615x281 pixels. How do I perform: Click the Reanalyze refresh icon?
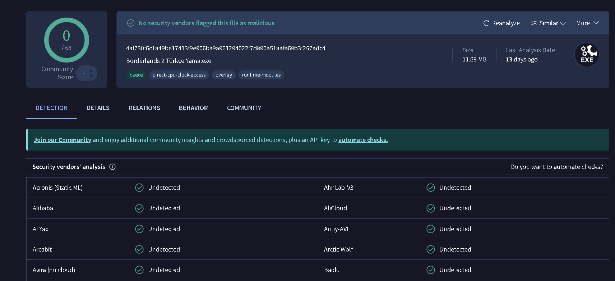pyautogui.click(x=486, y=23)
